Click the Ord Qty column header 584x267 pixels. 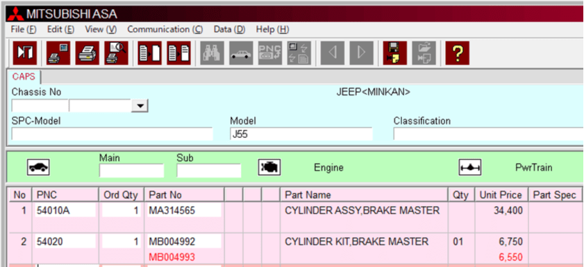122,195
